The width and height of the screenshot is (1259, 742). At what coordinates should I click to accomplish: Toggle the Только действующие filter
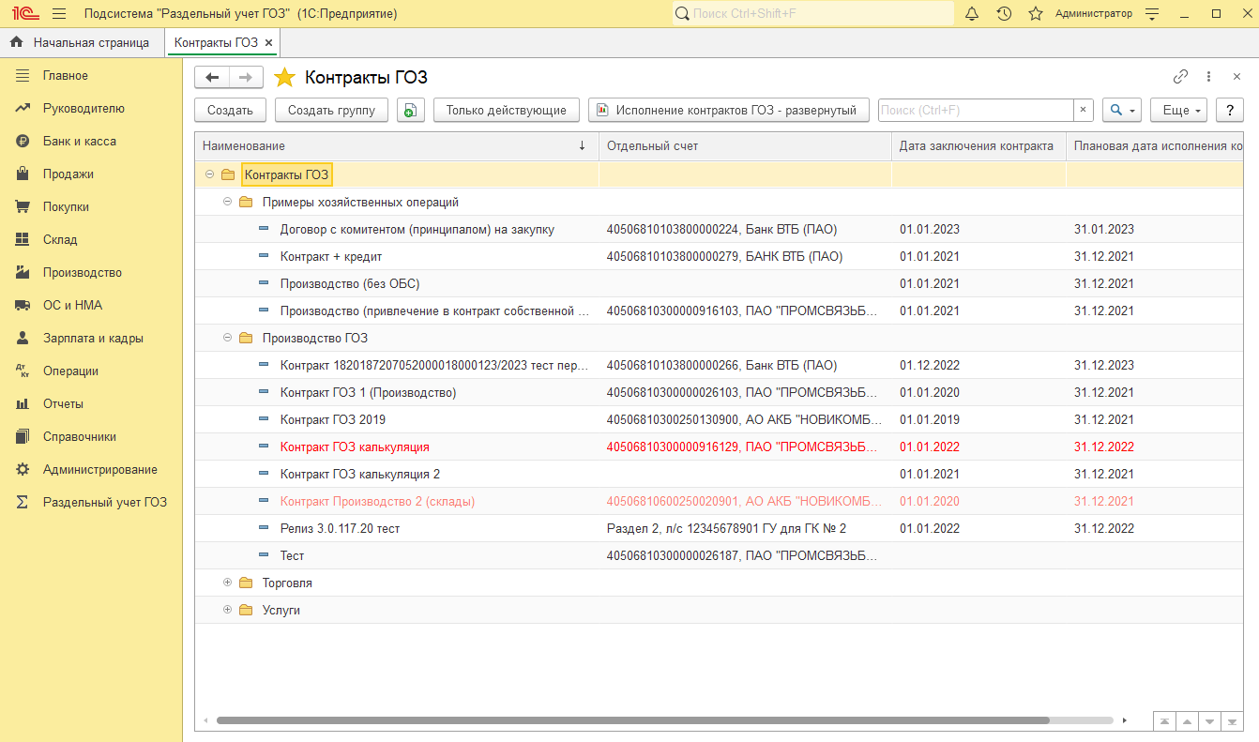[x=506, y=110]
